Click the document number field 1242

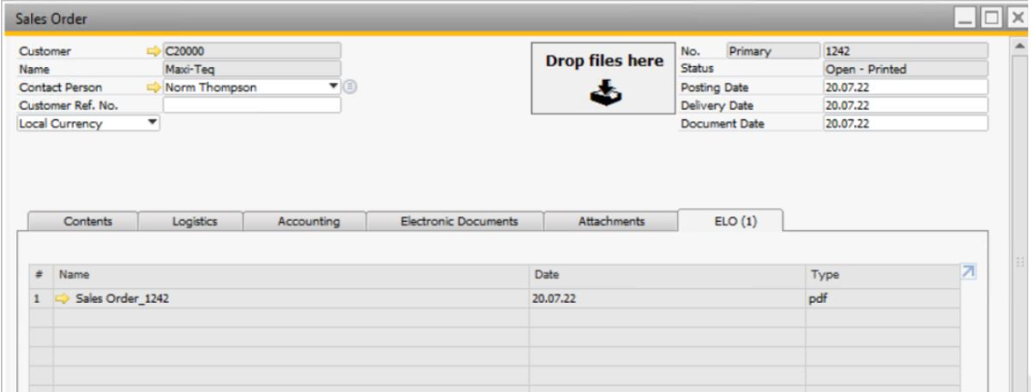(x=905, y=51)
